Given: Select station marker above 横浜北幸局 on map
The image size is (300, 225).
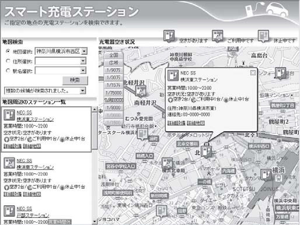Looking at the screenshot, I should pyautogui.click(x=167, y=163).
